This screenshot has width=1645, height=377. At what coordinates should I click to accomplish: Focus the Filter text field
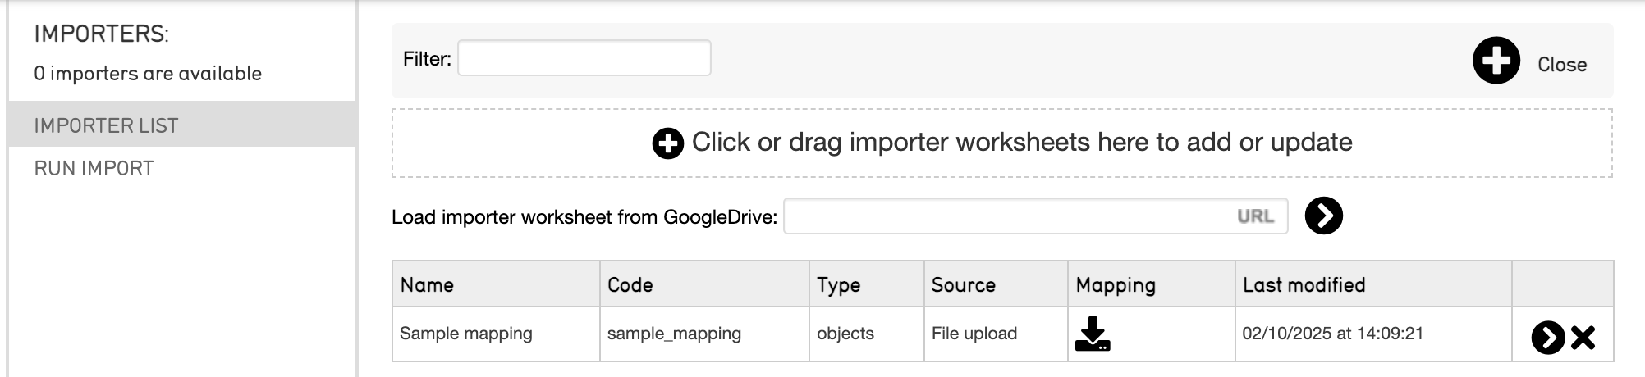[x=584, y=58]
